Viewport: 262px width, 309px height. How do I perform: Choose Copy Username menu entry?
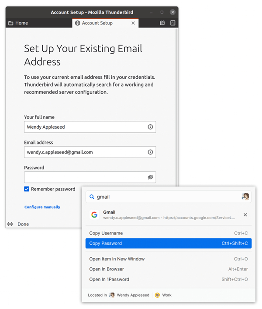click(169, 233)
